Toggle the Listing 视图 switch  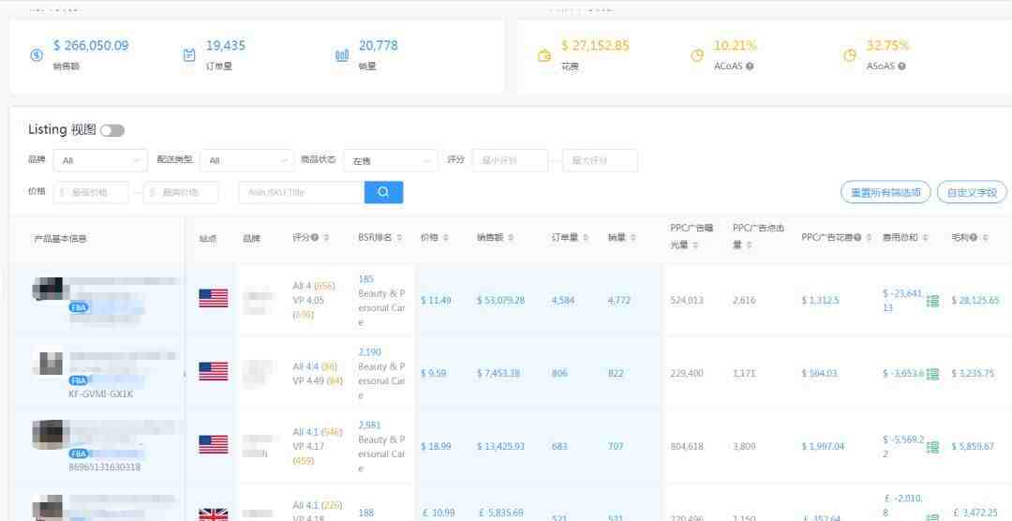pyautogui.click(x=112, y=130)
